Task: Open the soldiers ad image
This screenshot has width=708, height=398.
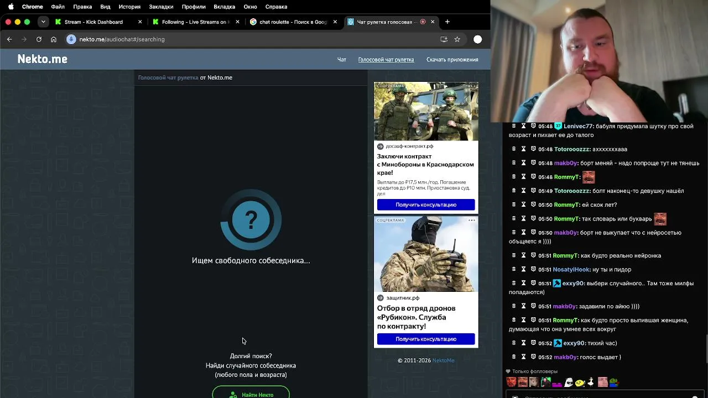Action: [x=426, y=111]
